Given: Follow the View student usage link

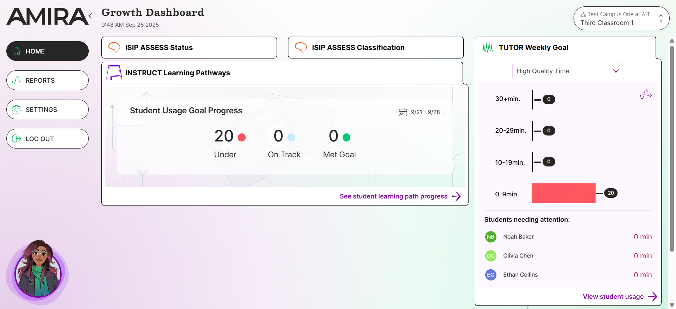Looking at the screenshot, I should point(619,297).
